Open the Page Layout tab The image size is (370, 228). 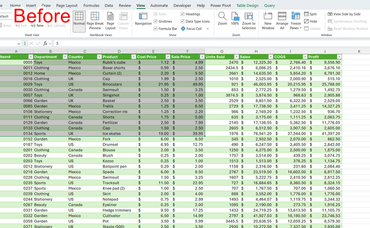point(67,5)
